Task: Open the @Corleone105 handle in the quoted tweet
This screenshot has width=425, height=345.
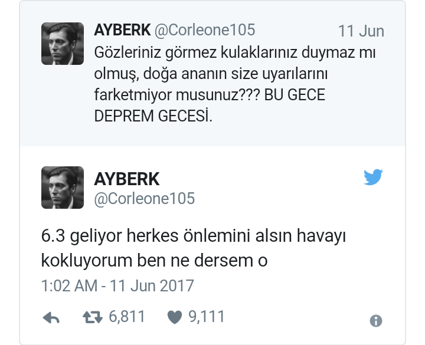Action: [205, 30]
